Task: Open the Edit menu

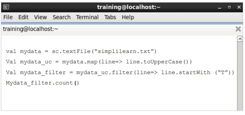Action: (23, 17)
